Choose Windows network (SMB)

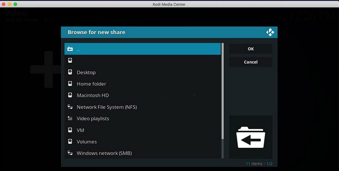(143, 153)
